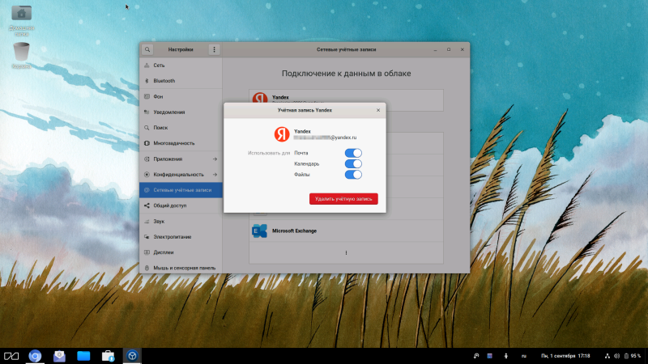Open the Уведомления settings panel

(x=168, y=112)
